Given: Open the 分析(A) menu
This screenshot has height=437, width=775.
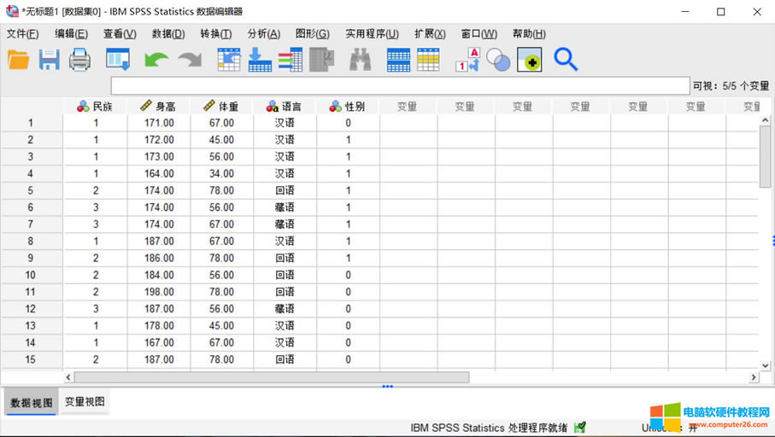Looking at the screenshot, I should click(263, 34).
